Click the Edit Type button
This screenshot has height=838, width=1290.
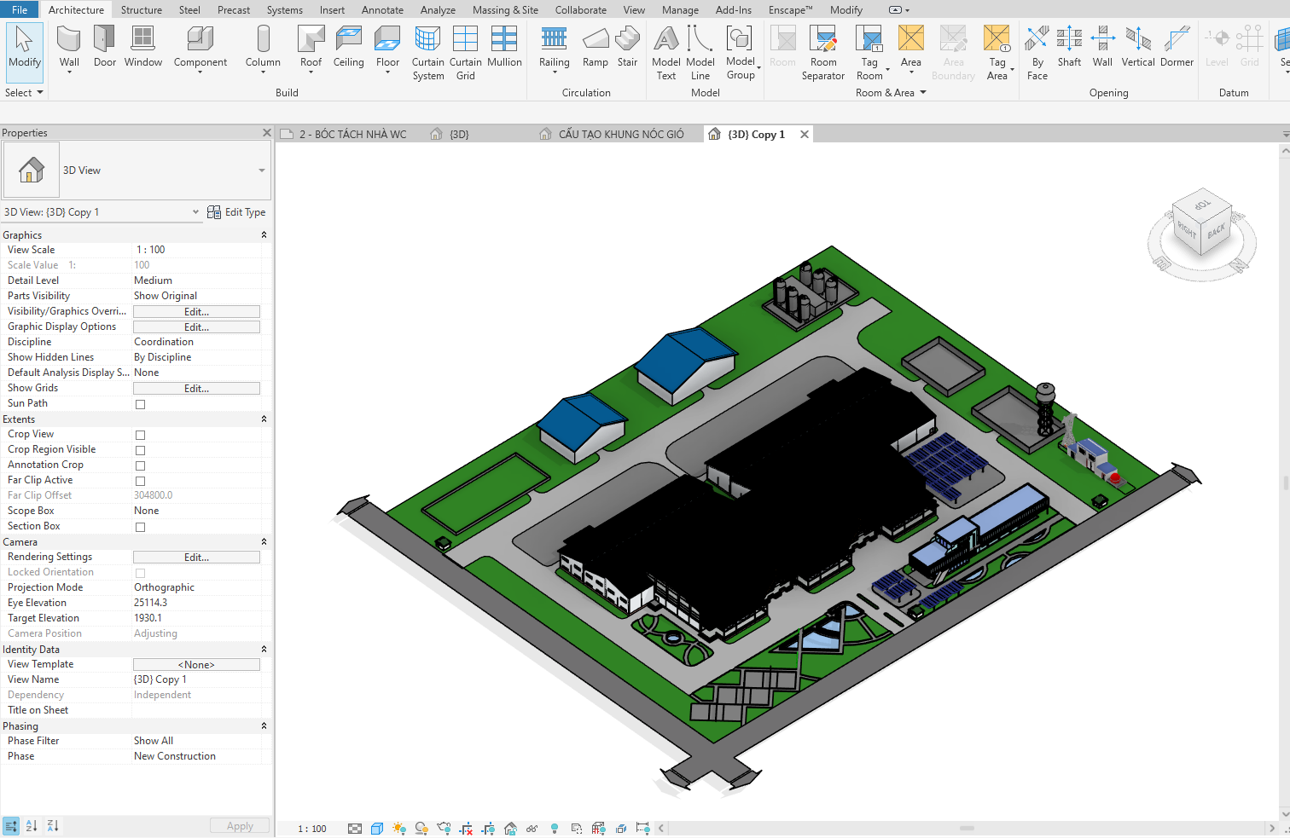[236, 212]
